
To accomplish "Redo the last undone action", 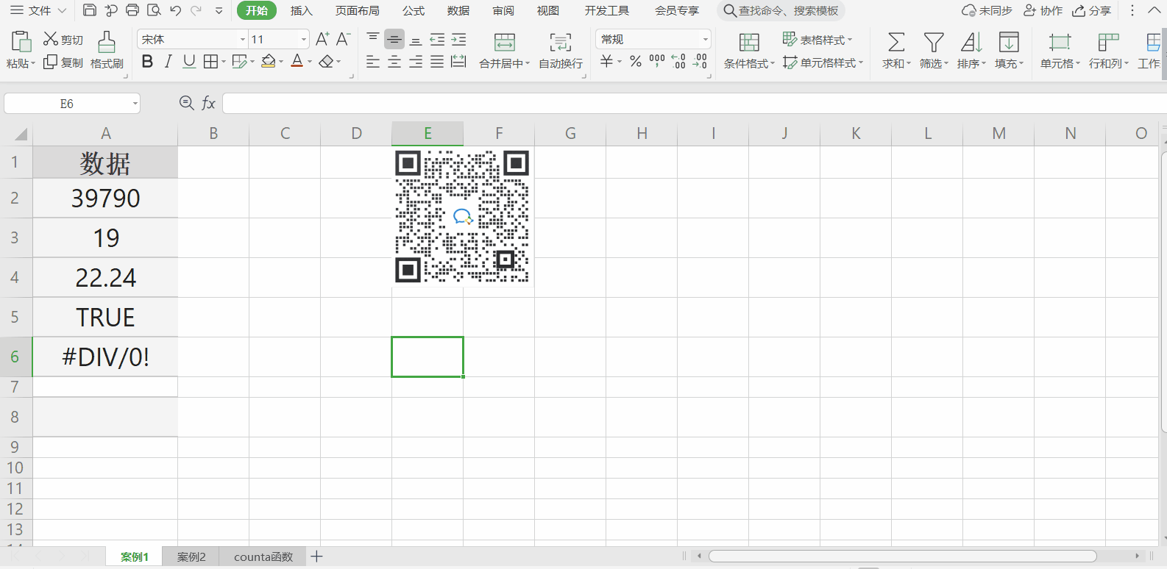I will [196, 10].
